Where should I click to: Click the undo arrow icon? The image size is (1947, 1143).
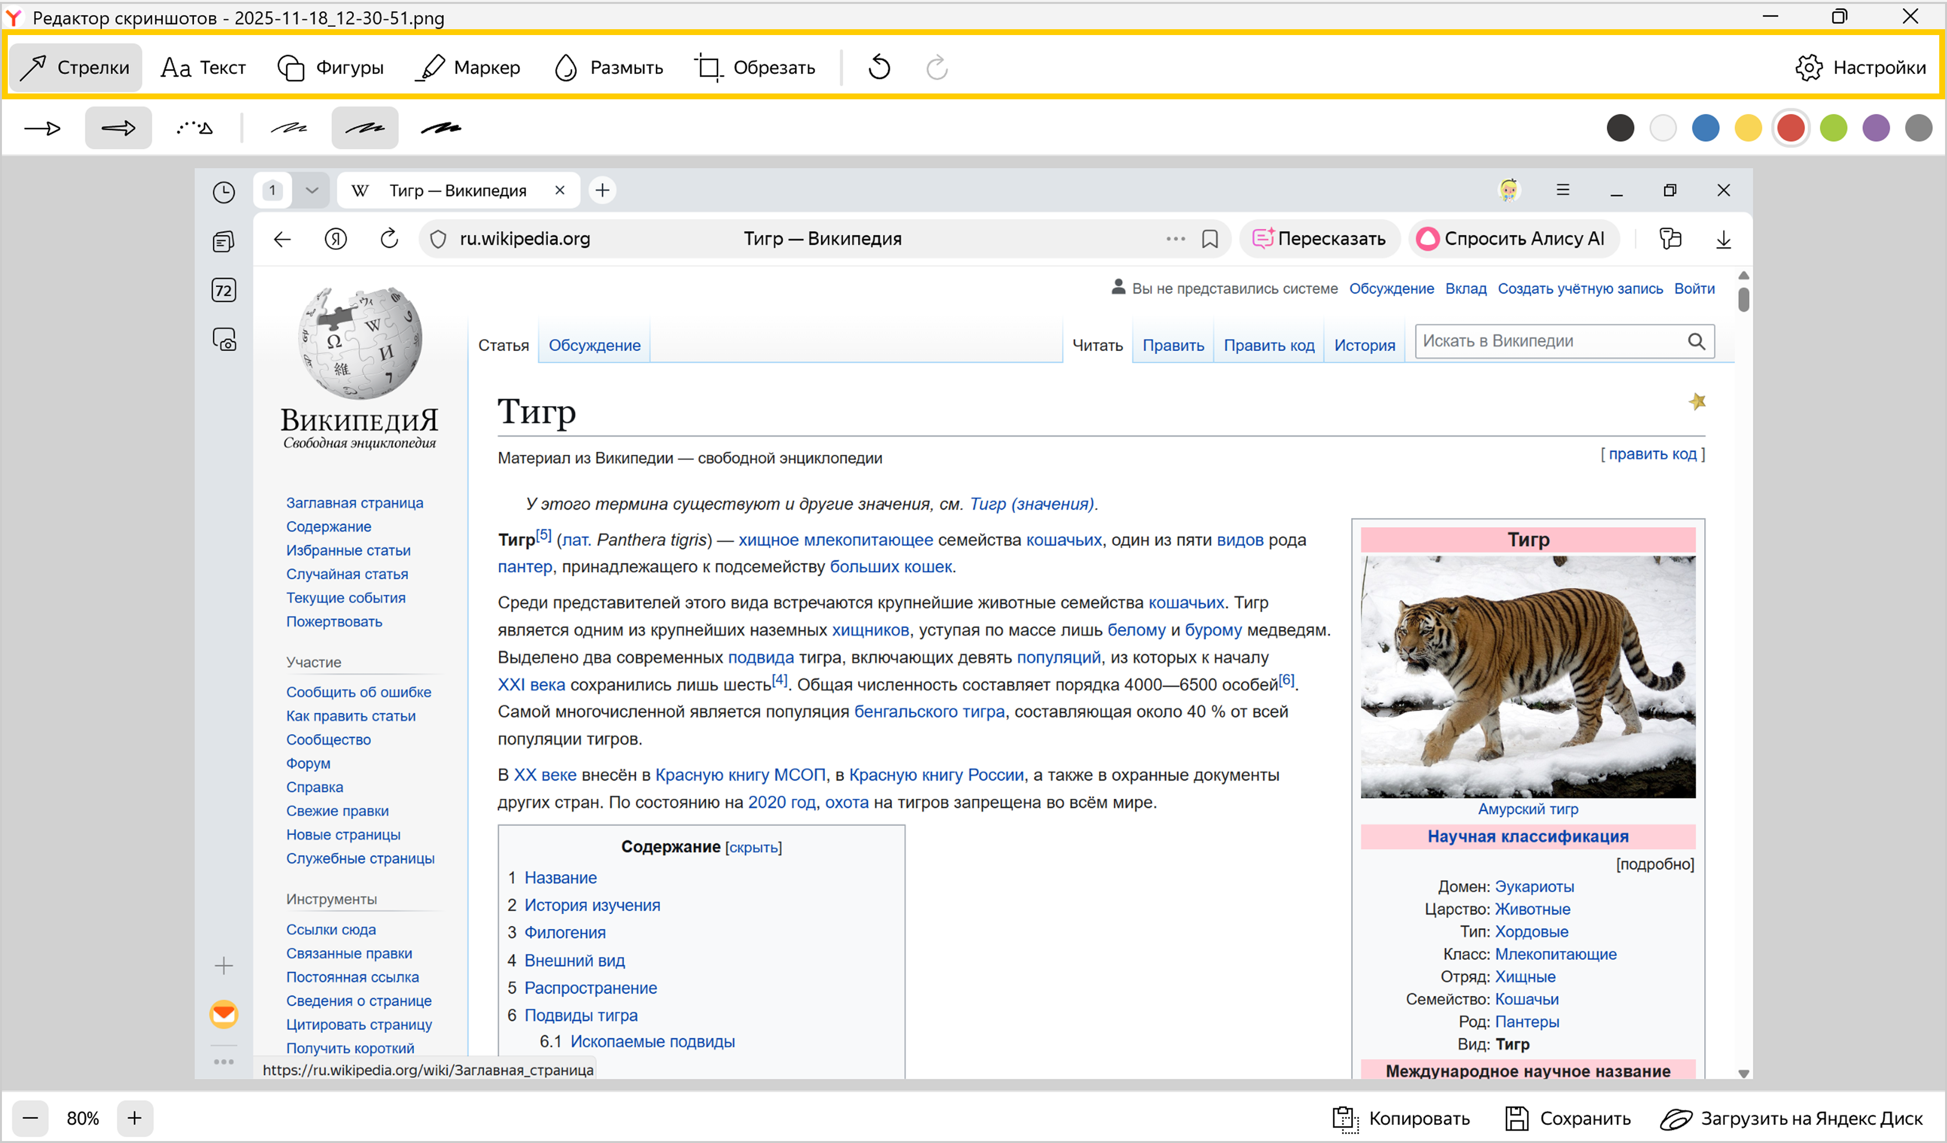pyautogui.click(x=879, y=68)
